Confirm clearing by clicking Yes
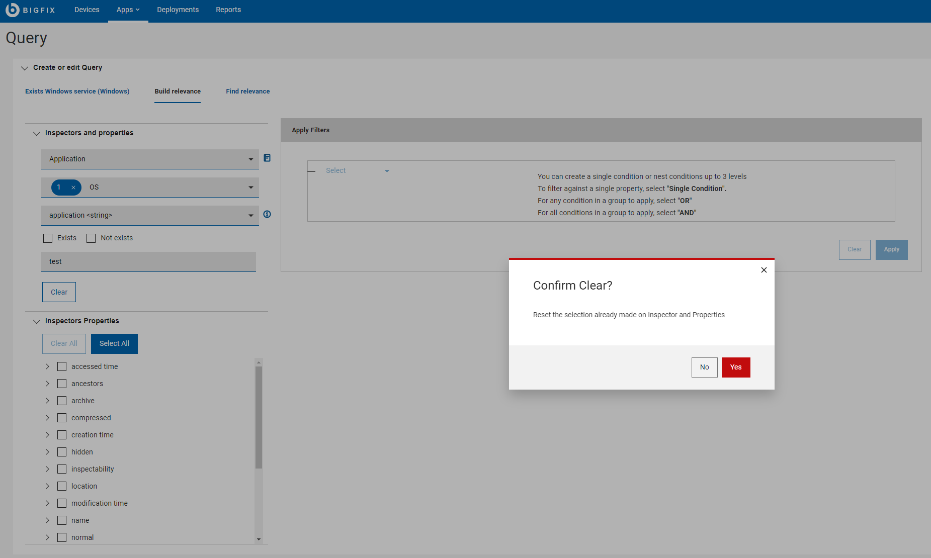931x558 pixels. (735, 367)
